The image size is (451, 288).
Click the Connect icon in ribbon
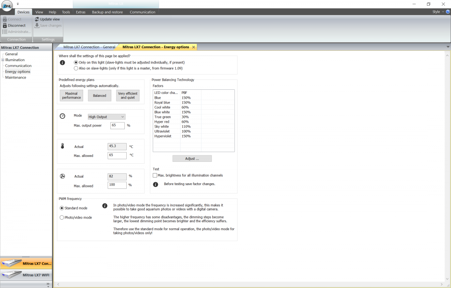5,19
